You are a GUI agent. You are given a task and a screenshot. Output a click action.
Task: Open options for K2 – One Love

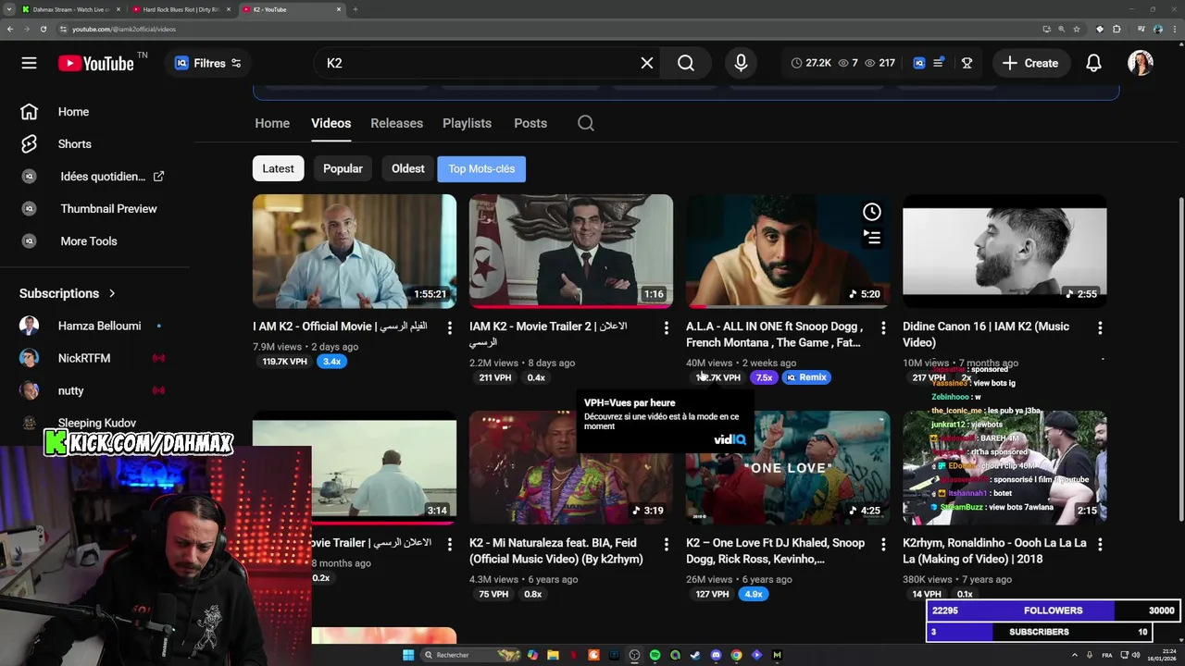point(883,544)
